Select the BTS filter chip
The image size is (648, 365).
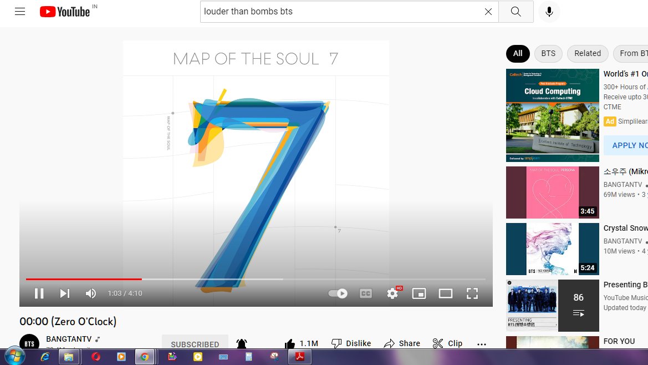click(548, 54)
